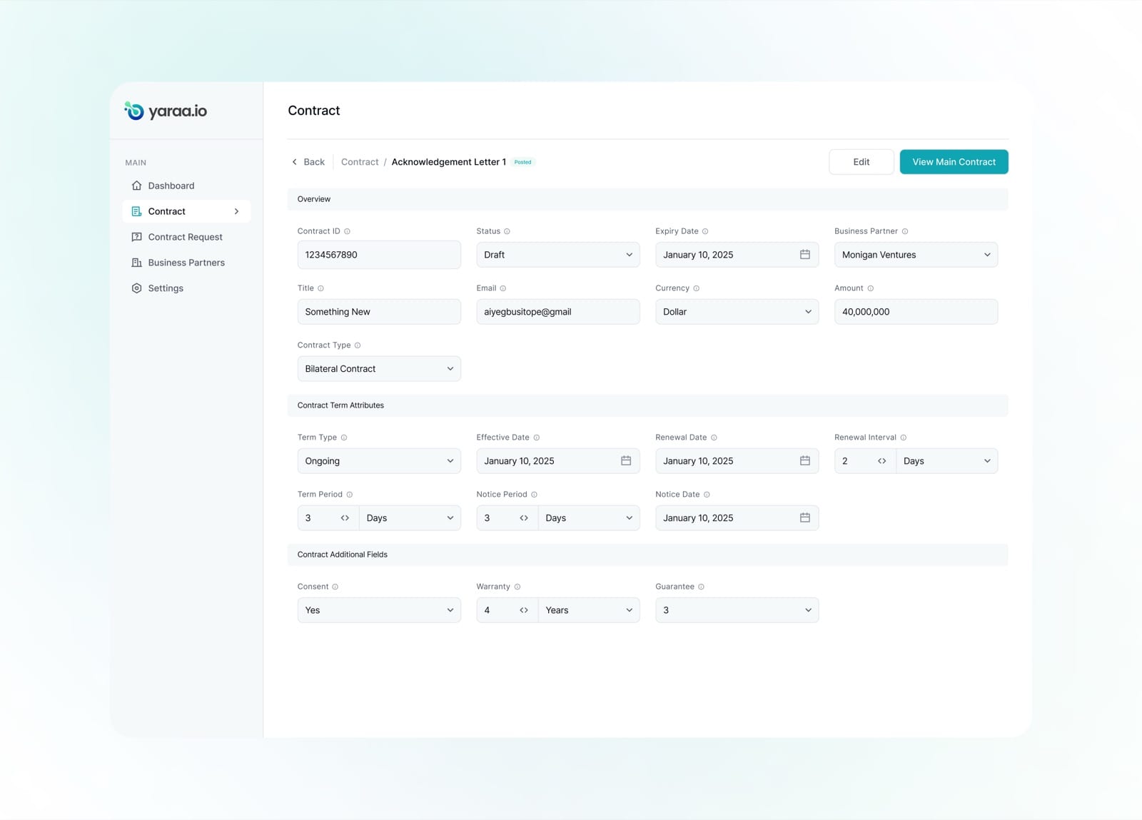1142x820 pixels.
Task: Open the Status dropdown showing Draft
Action: click(x=558, y=255)
